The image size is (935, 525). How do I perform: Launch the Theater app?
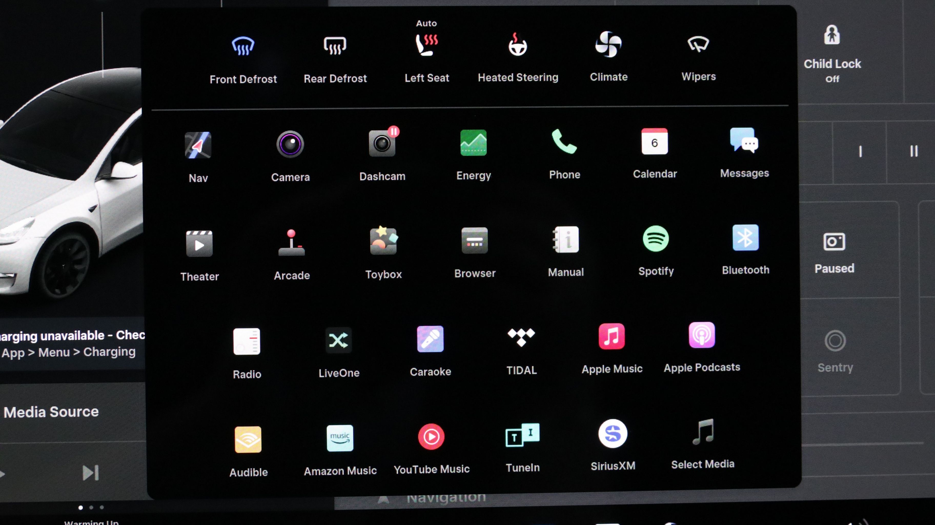[x=199, y=244]
